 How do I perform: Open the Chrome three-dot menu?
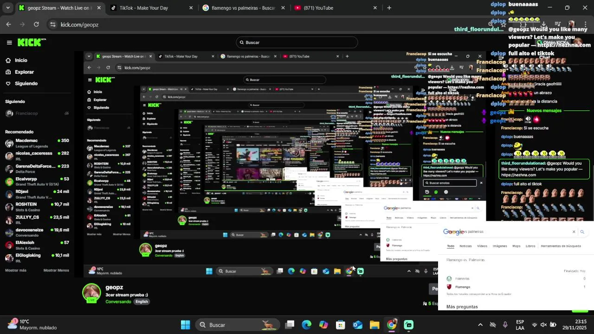coord(585,25)
